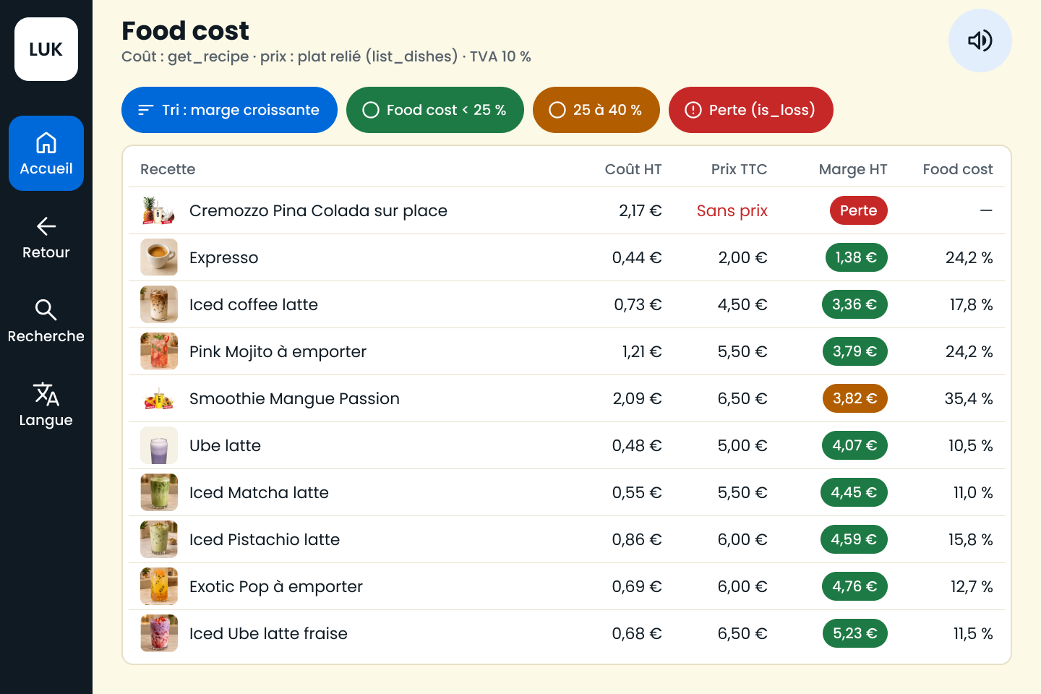Image resolution: width=1041 pixels, height=694 pixels.
Task: Click the speaker sound icon button
Action: coord(980,40)
